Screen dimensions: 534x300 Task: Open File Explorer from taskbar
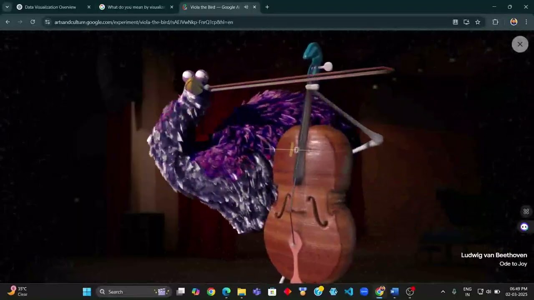[x=242, y=292]
